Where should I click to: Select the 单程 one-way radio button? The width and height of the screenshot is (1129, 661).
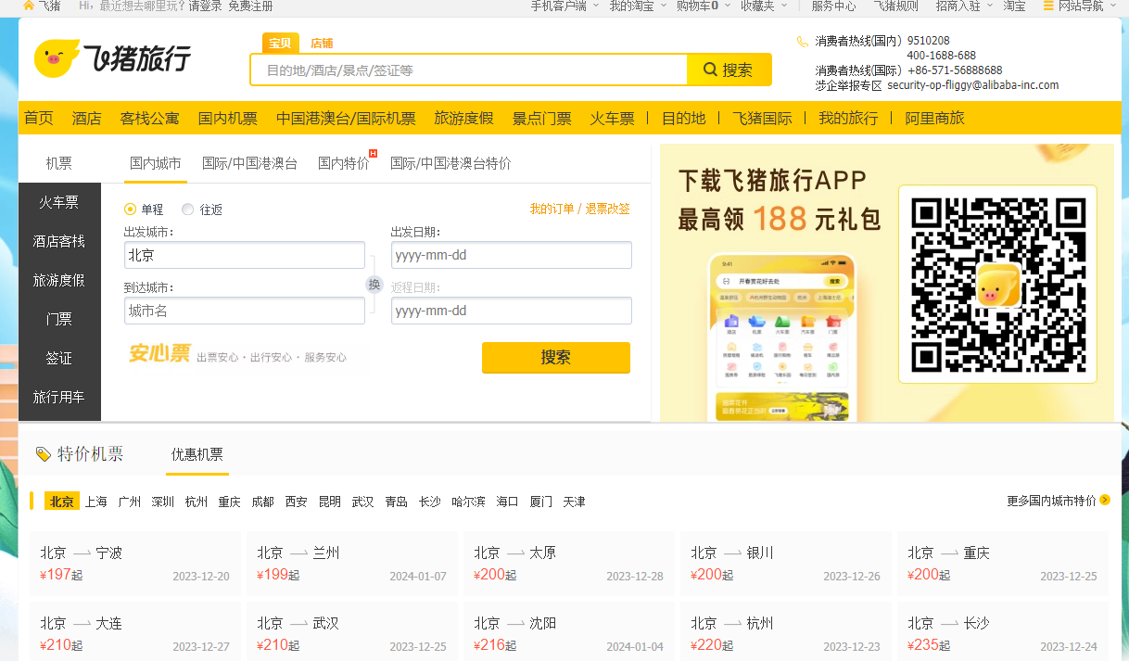pos(131,210)
